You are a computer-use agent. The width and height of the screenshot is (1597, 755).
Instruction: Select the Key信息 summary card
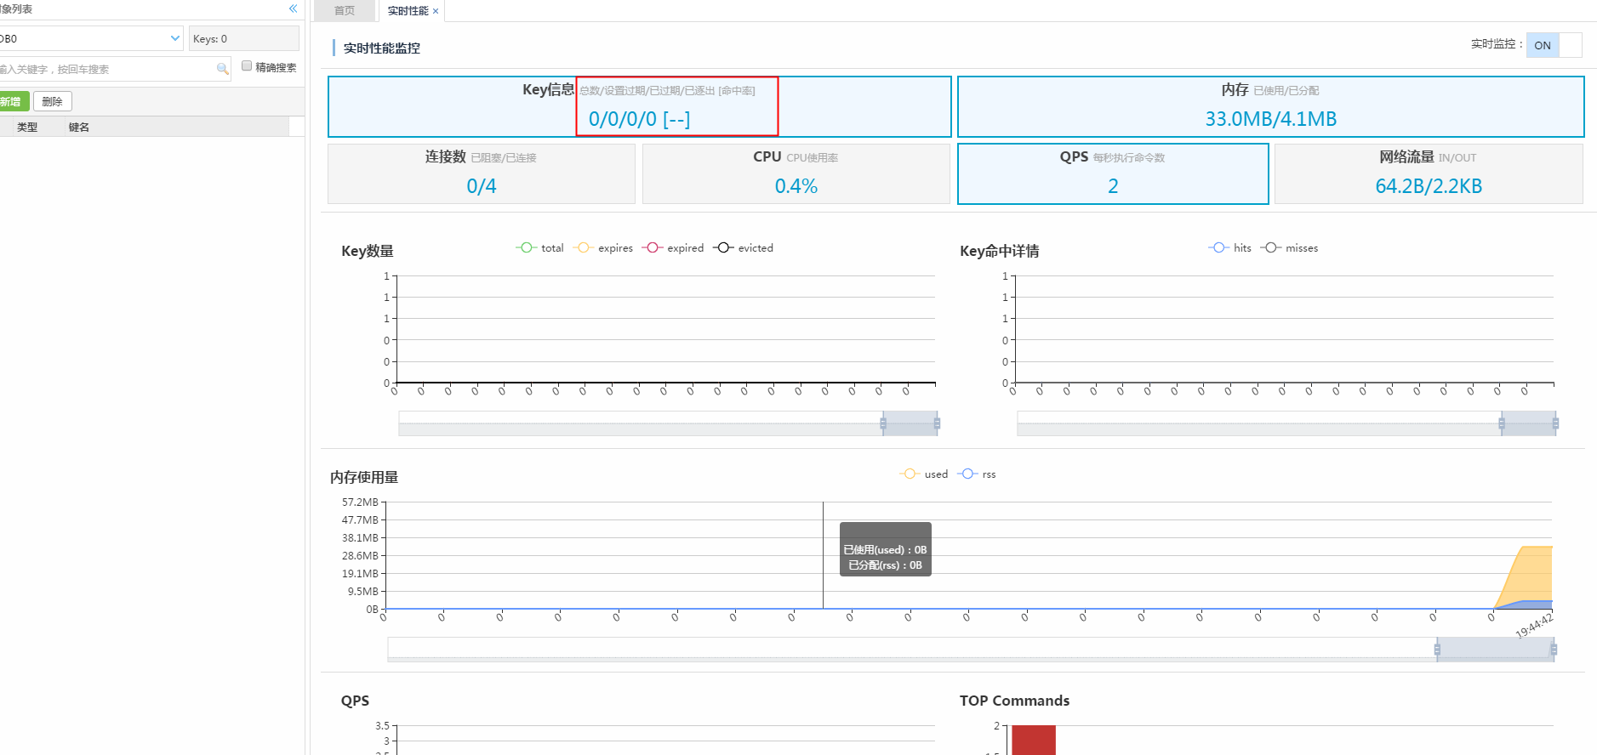(x=640, y=106)
